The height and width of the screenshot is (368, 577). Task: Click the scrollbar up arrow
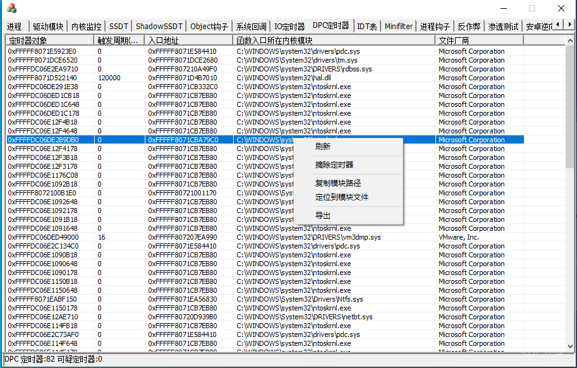[570, 40]
